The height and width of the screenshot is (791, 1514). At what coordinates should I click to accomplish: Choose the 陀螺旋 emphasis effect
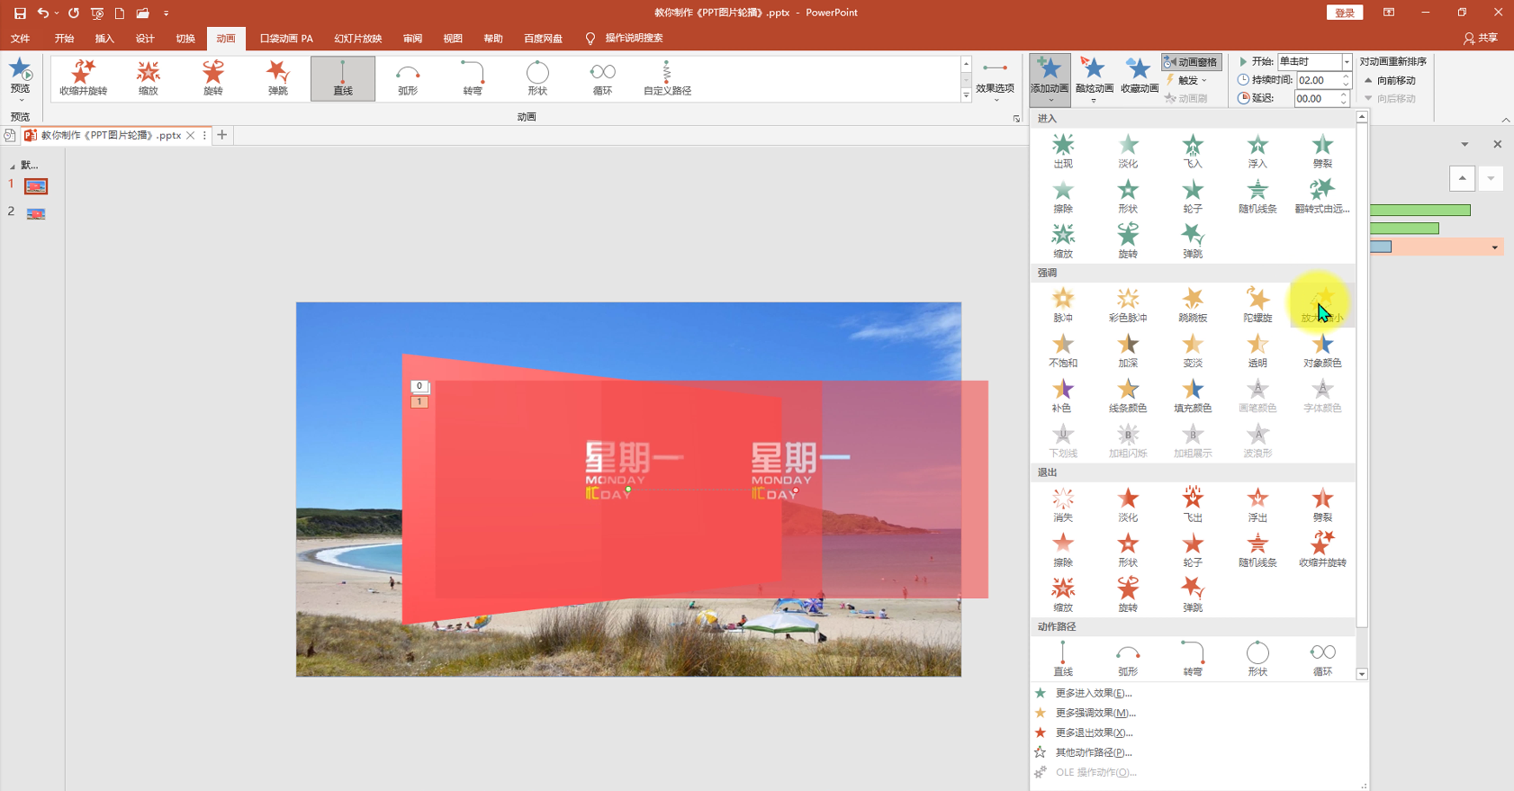click(1257, 305)
